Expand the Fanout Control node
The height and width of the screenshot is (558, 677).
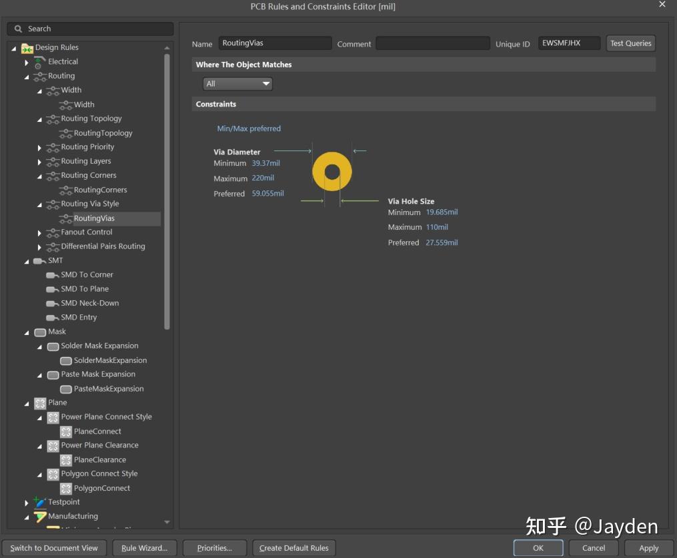click(39, 233)
